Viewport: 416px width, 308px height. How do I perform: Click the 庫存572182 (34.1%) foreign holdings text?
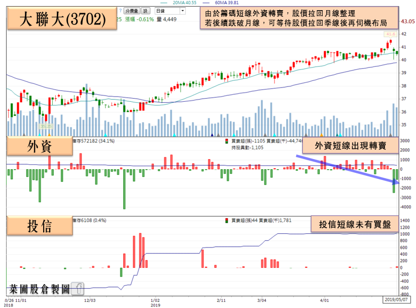tap(94, 141)
